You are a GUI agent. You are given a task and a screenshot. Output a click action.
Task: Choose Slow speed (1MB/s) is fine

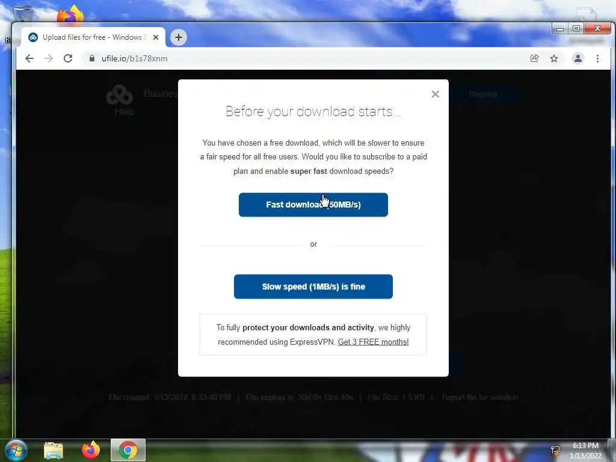point(313,286)
